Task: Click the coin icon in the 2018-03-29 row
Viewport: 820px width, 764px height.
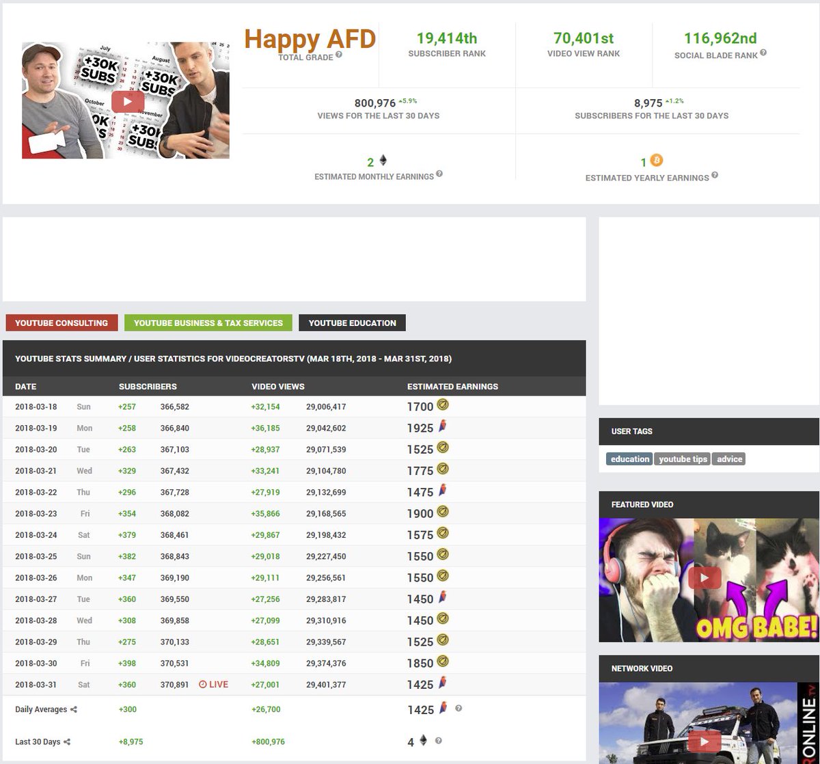Action: click(x=443, y=640)
